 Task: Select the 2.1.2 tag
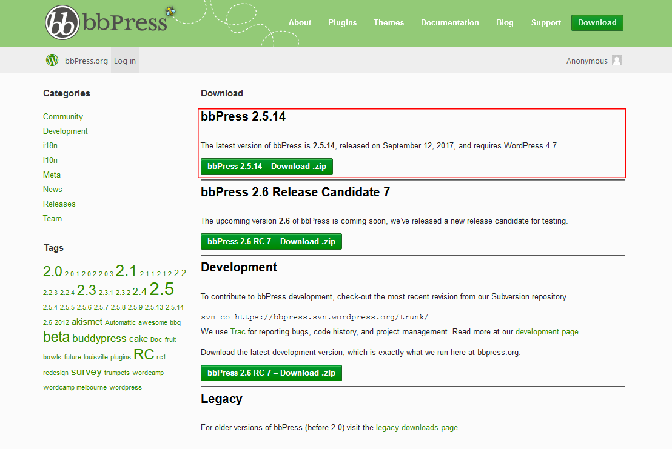(x=164, y=274)
